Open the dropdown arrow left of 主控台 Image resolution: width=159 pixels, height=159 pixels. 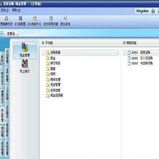pos(1,34)
